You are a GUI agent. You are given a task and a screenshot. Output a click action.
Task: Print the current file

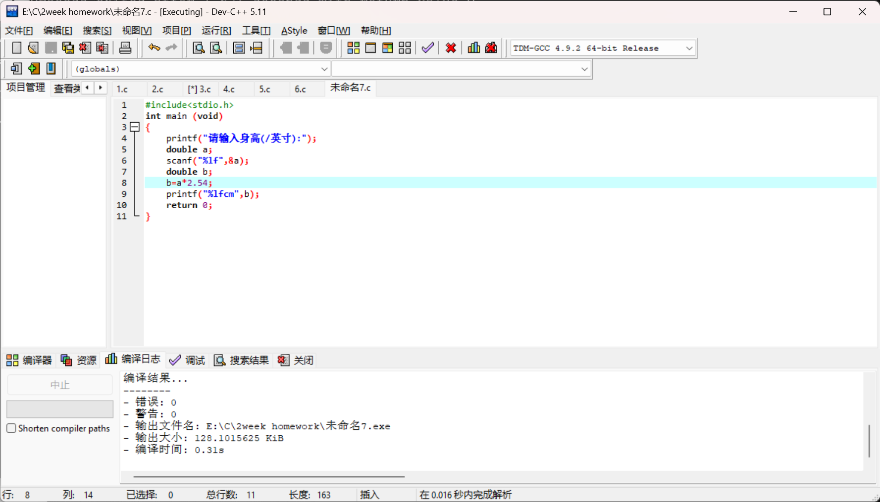[x=125, y=48]
